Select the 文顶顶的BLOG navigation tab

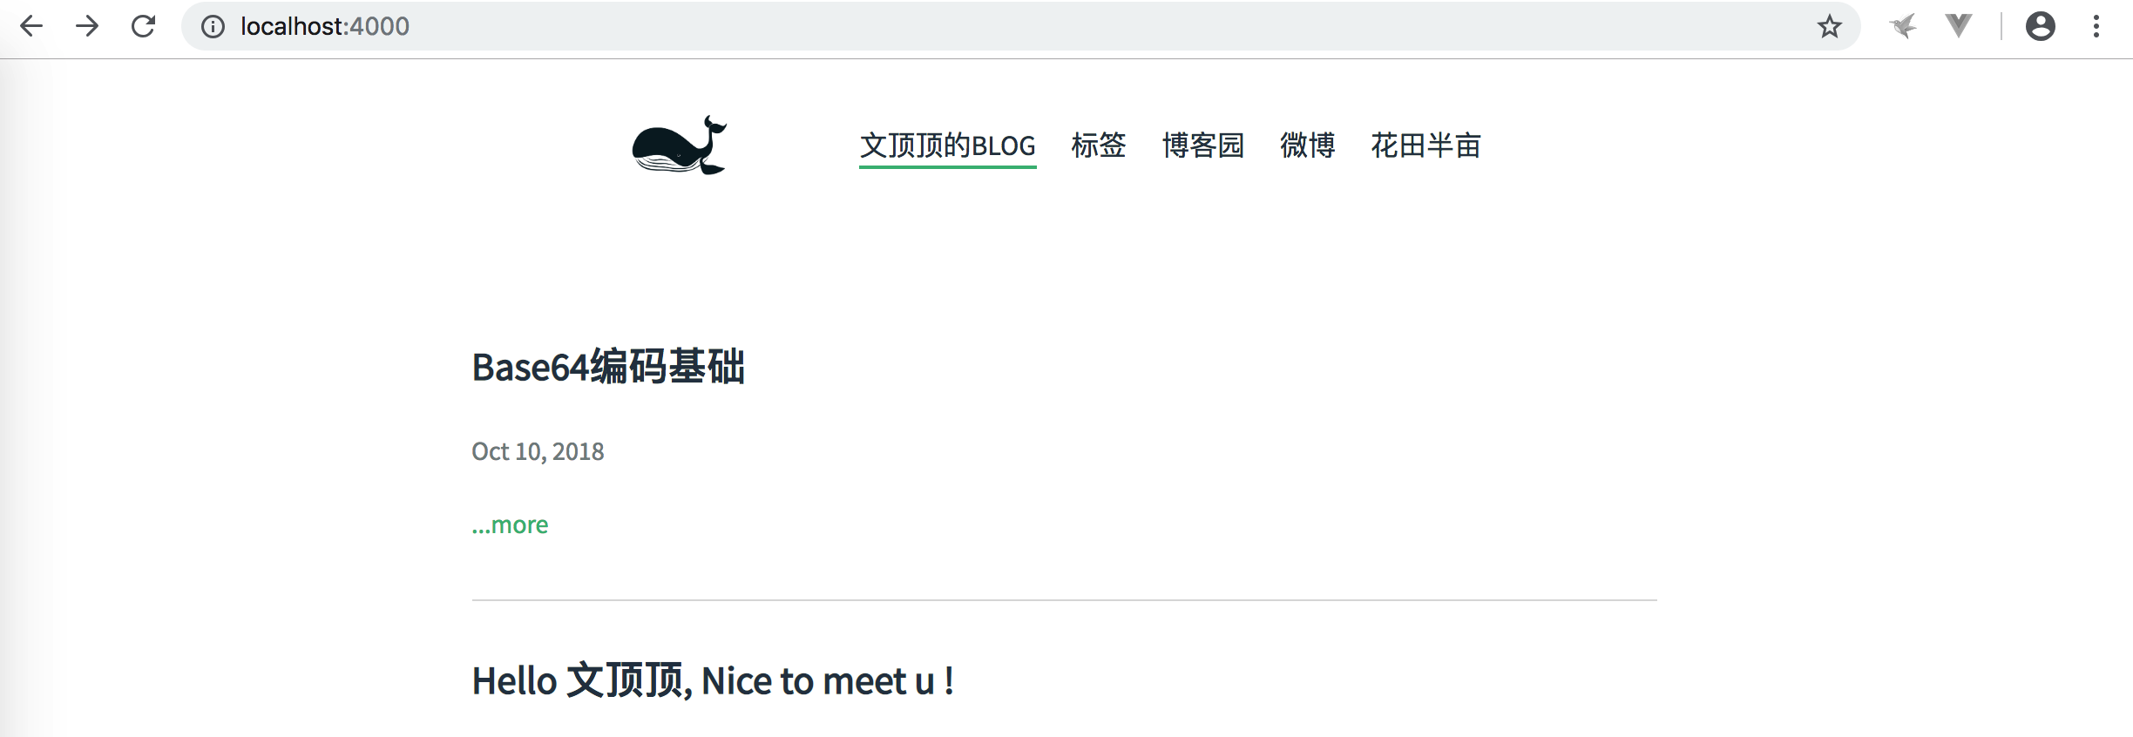[948, 145]
